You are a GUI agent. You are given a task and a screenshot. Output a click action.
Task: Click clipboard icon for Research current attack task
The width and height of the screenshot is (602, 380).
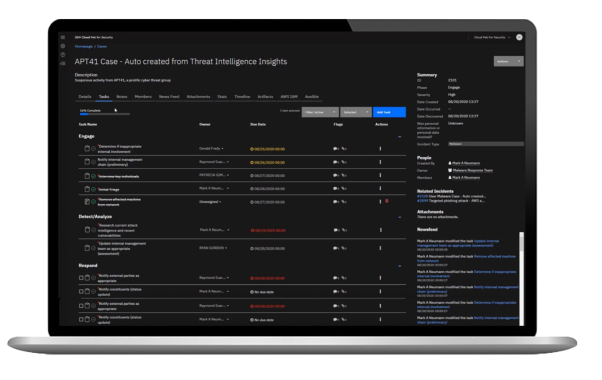[87, 230]
